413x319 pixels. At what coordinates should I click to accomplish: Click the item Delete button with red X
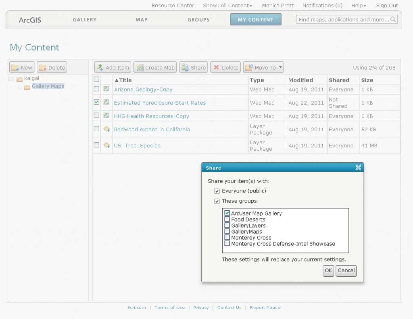(x=226, y=67)
